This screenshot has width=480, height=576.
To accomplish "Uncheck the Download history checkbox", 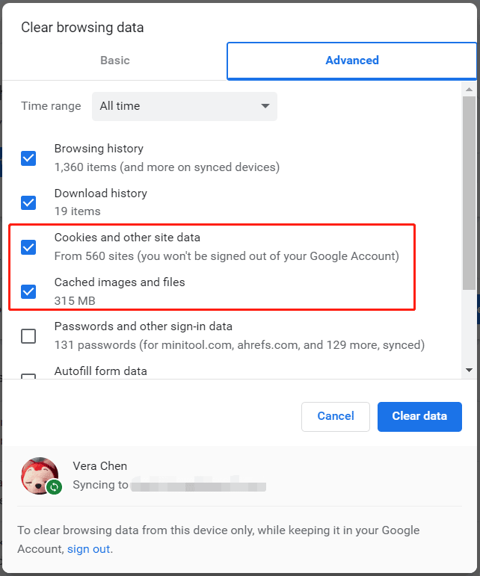I will pyautogui.click(x=28, y=202).
